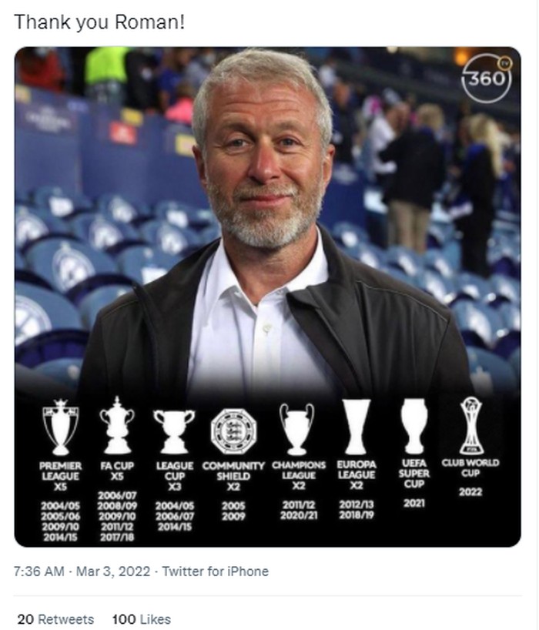Click the UEFA Super Cup trophy icon
The image size is (539, 630).
(413, 425)
